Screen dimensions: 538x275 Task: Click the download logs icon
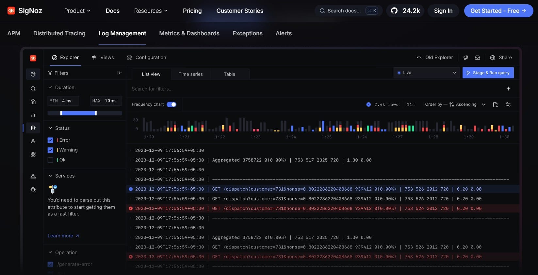[x=495, y=105]
